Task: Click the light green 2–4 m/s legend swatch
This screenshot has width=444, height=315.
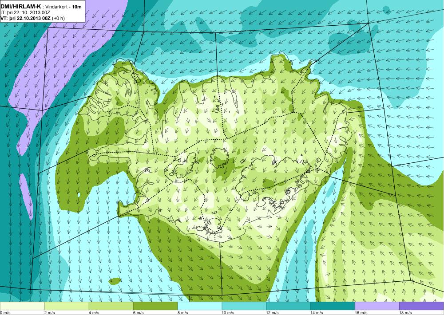Action: click(x=67, y=306)
